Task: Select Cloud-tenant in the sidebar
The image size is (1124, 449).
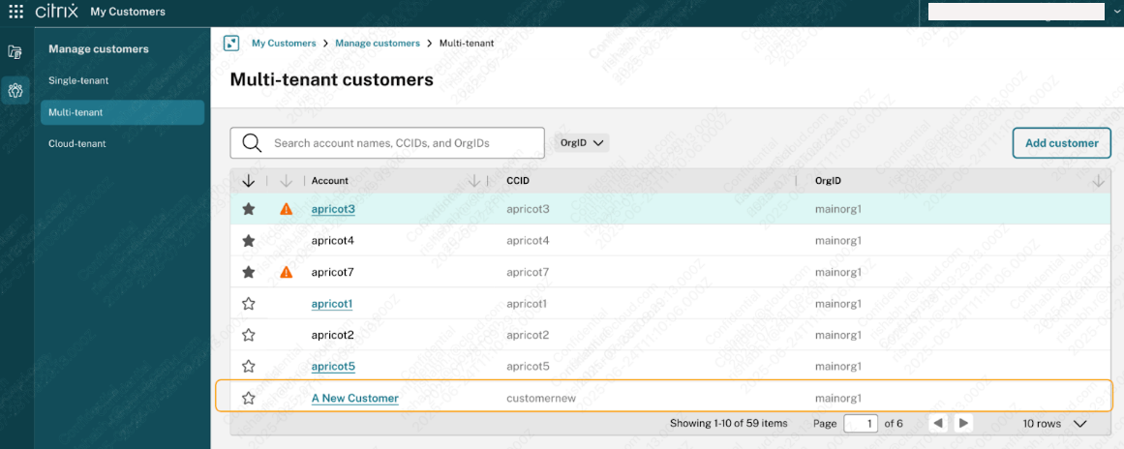Action: tap(77, 143)
